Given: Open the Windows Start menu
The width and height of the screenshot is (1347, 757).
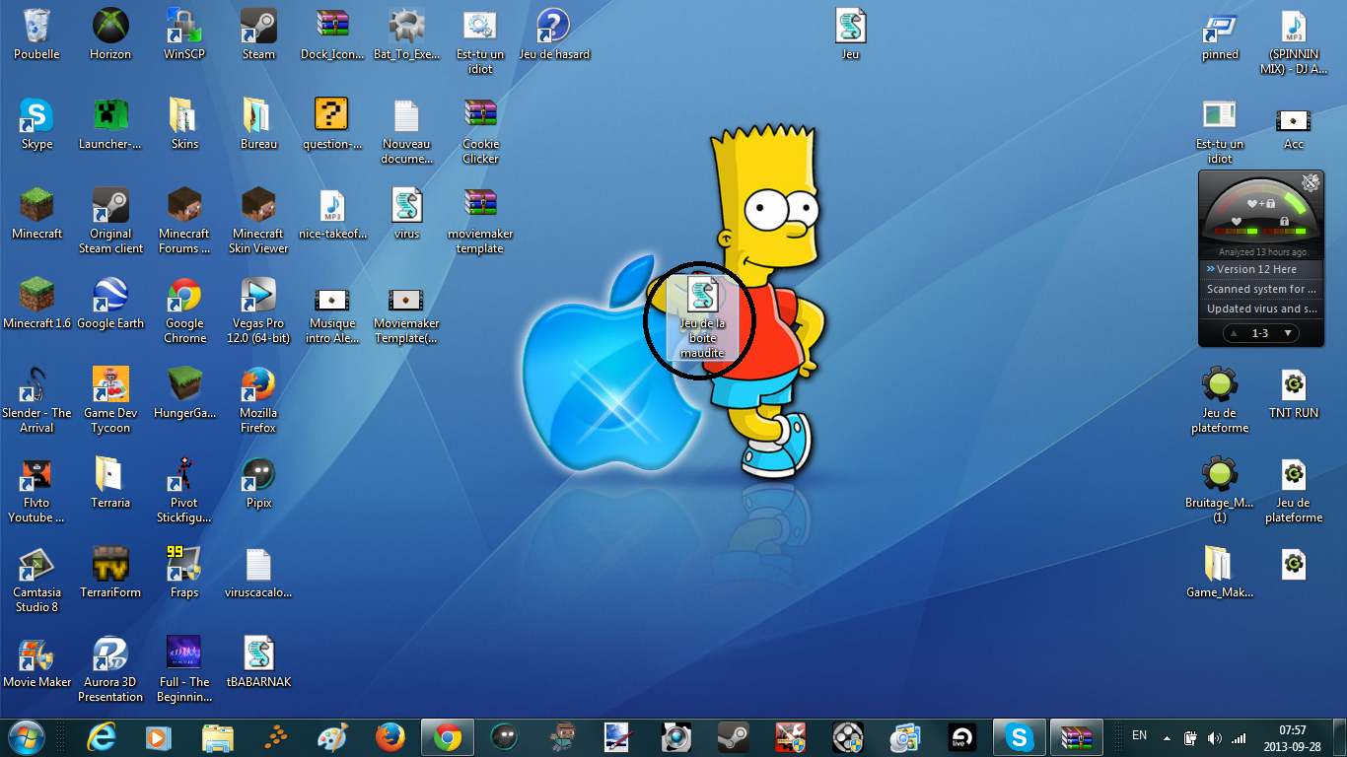Looking at the screenshot, I should click(x=27, y=736).
